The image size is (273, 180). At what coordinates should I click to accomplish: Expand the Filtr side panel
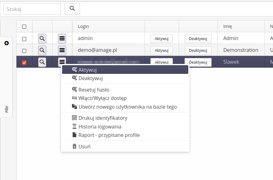7,109
